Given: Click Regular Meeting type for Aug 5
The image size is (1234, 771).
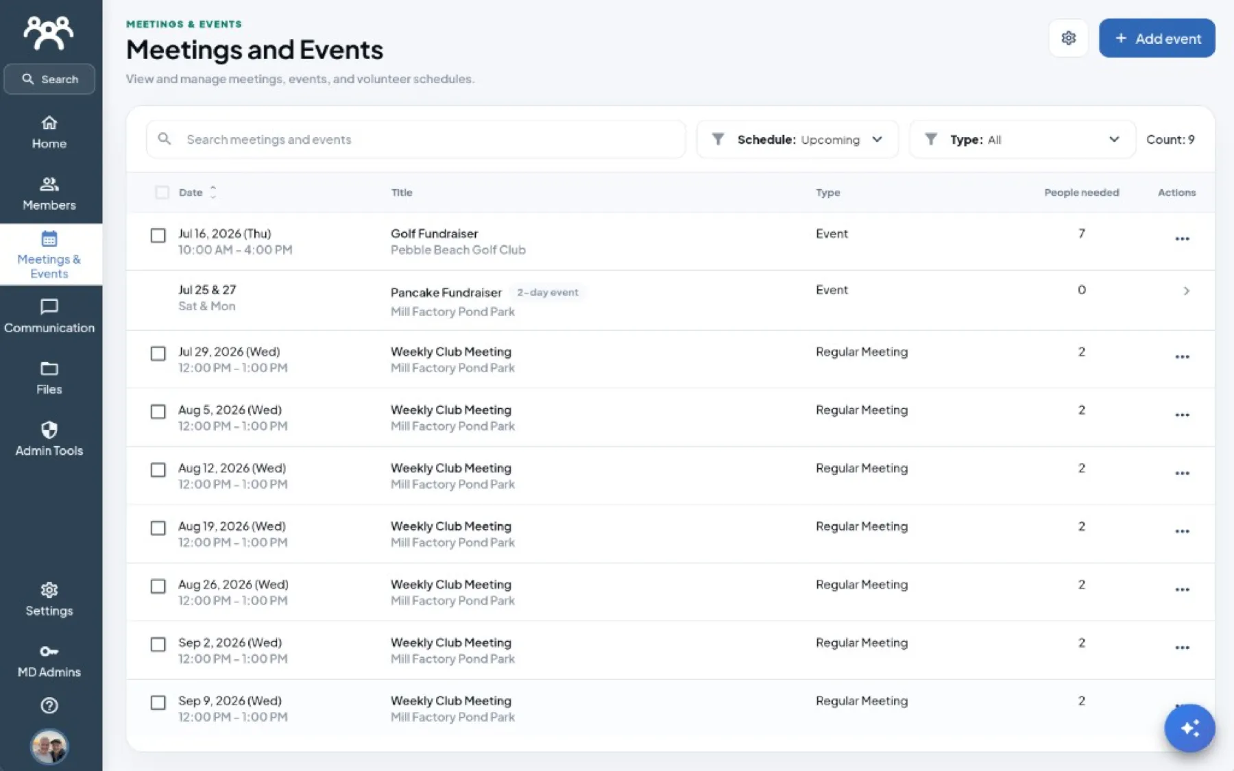Looking at the screenshot, I should point(862,410).
